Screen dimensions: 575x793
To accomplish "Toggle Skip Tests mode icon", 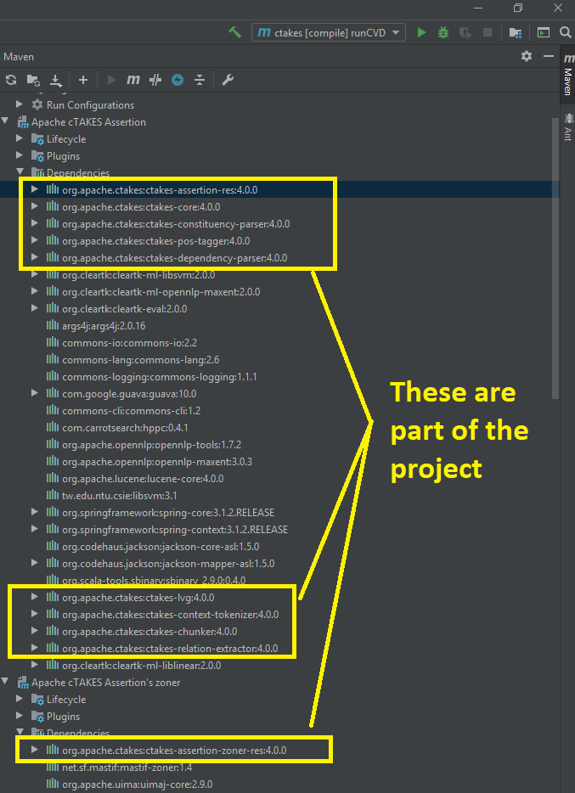I will point(155,80).
